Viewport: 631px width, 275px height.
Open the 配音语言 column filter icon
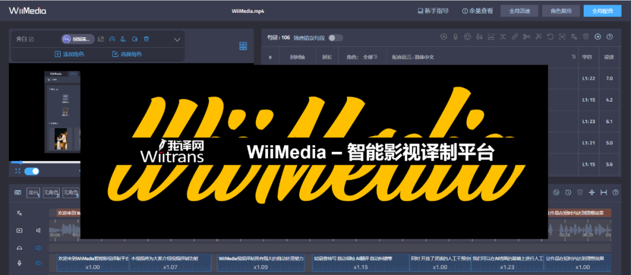[x=573, y=57]
